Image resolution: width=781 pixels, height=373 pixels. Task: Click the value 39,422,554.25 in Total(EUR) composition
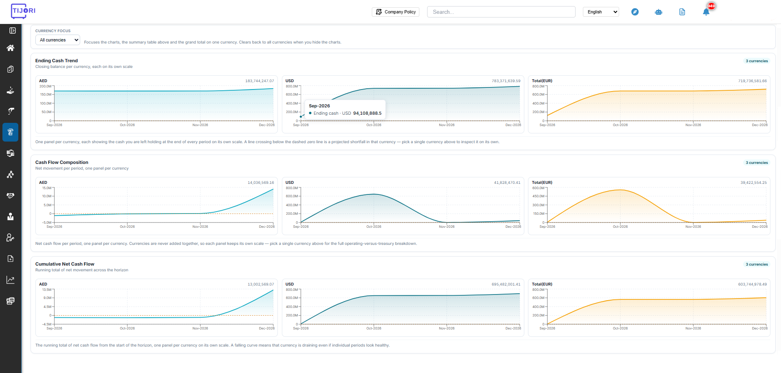pos(754,183)
